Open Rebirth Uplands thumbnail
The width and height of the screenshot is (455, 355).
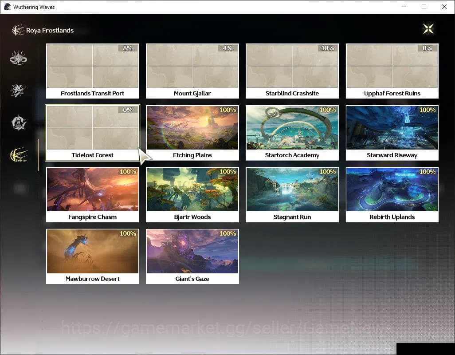[392, 189]
